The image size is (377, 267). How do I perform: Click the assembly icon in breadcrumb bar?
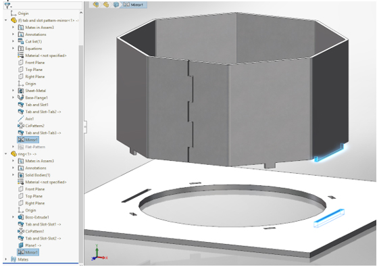(x=96, y=5)
